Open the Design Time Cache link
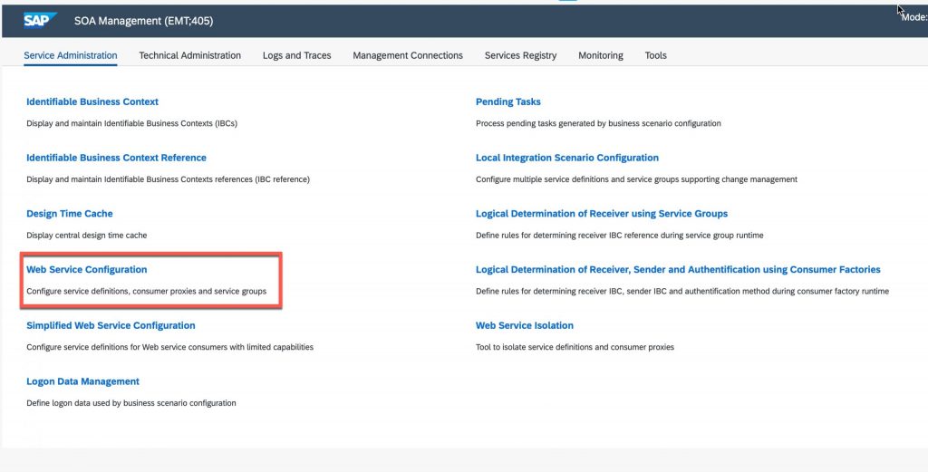This screenshot has width=928, height=472. pos(70,214)
